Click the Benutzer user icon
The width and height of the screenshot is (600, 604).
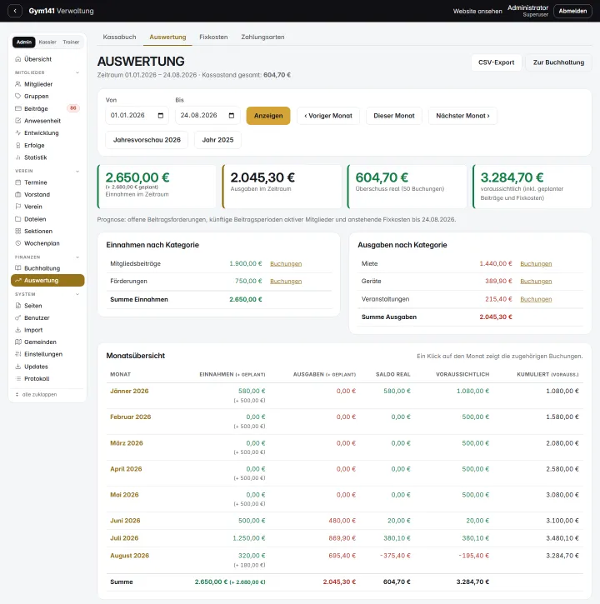(17, 317)
